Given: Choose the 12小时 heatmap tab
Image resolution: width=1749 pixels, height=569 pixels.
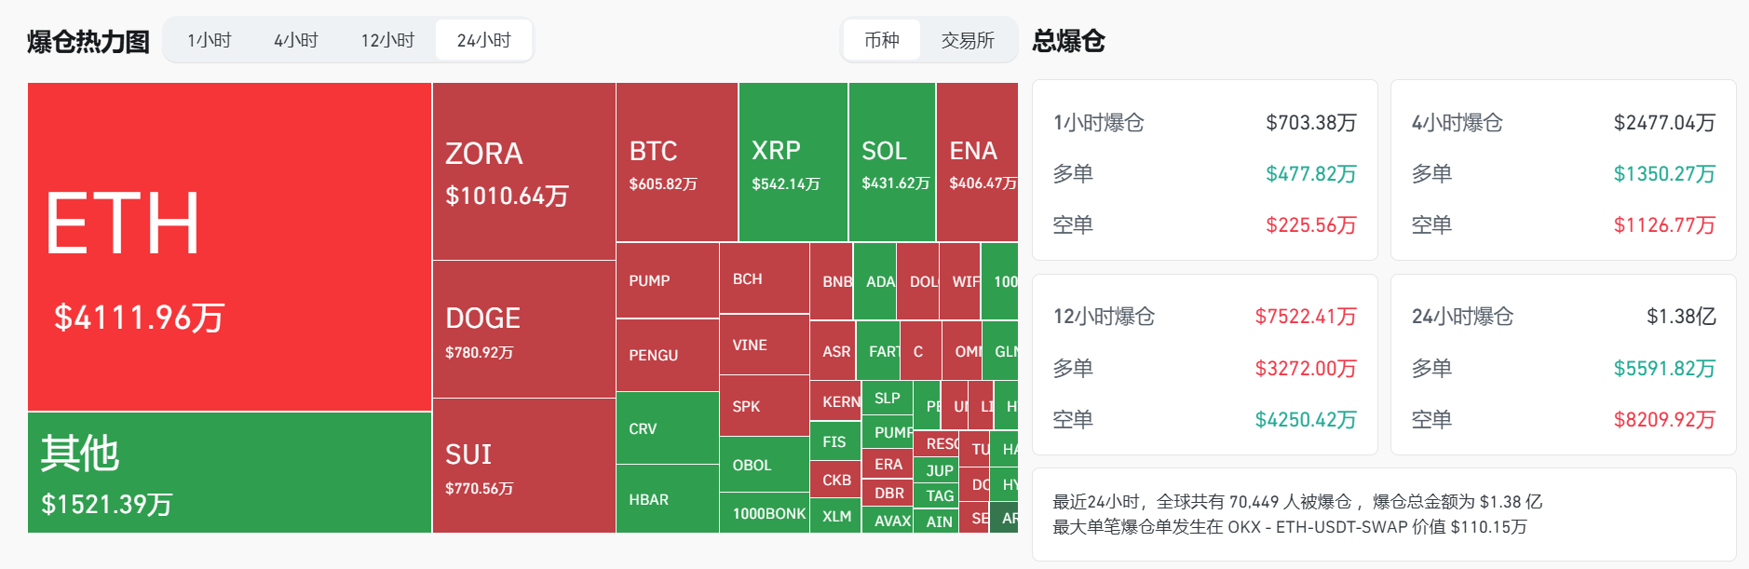Looking at the screenshot, I should (387, 40).
